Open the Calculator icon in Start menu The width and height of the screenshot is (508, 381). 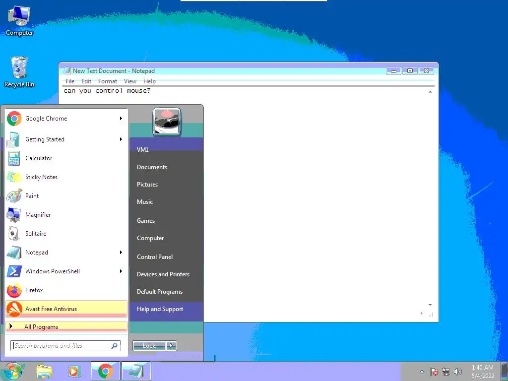tap(14, 158)
